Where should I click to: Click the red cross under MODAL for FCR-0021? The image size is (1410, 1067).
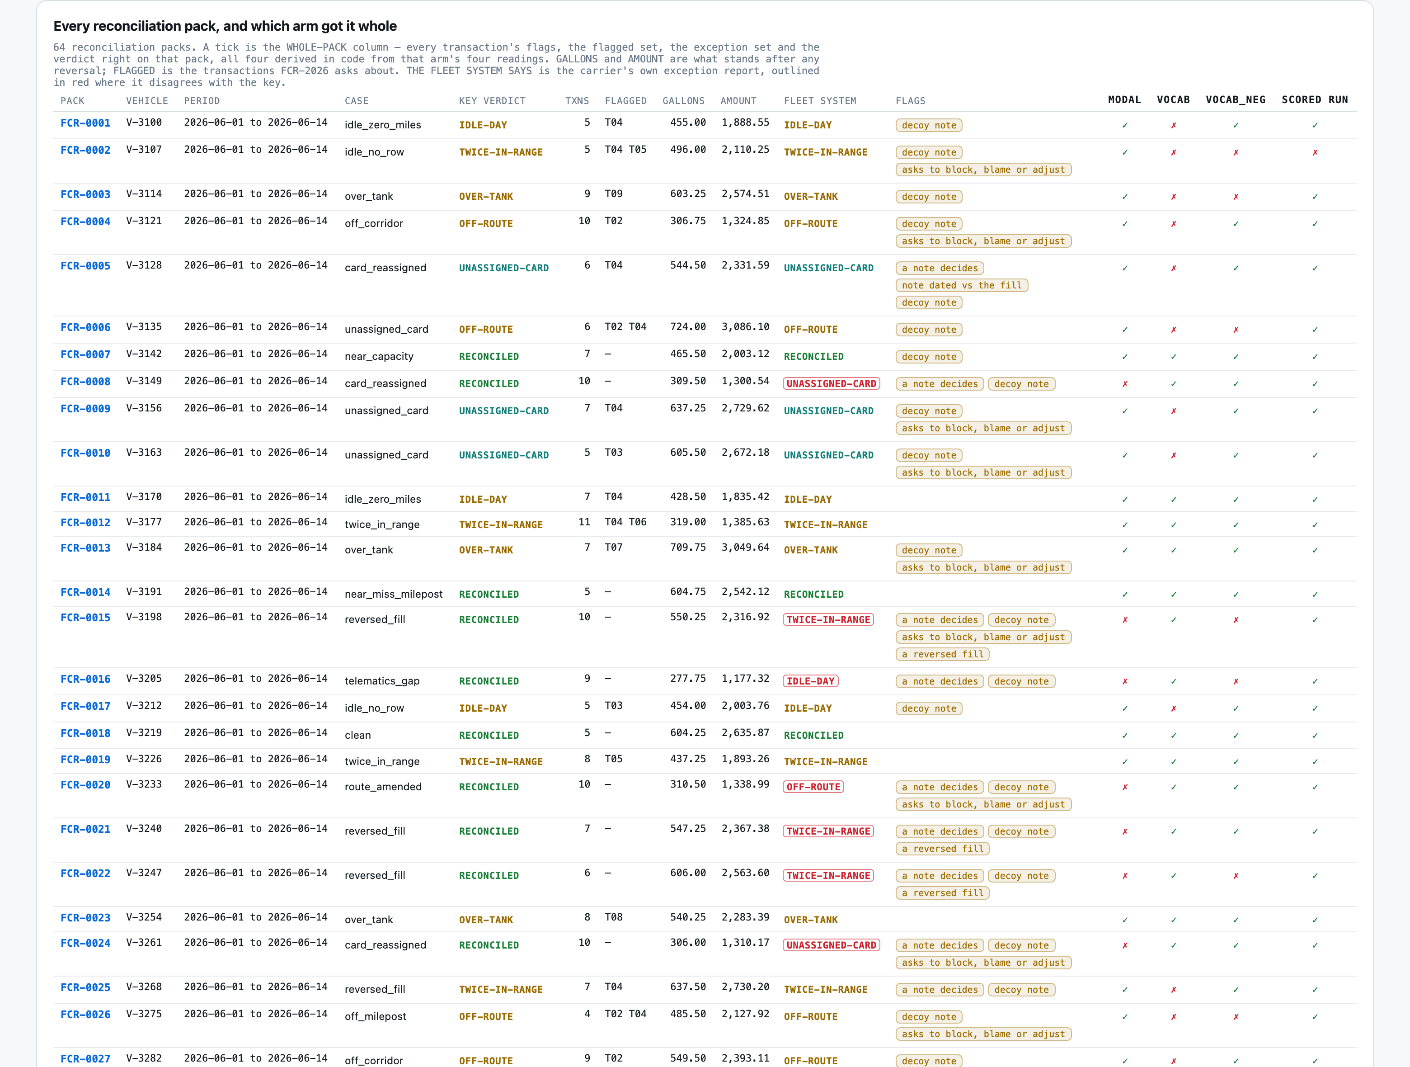coord(1125,831)
